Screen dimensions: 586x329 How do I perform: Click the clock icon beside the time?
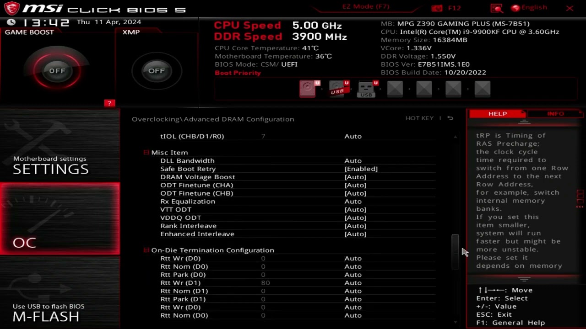click(11, 22)
